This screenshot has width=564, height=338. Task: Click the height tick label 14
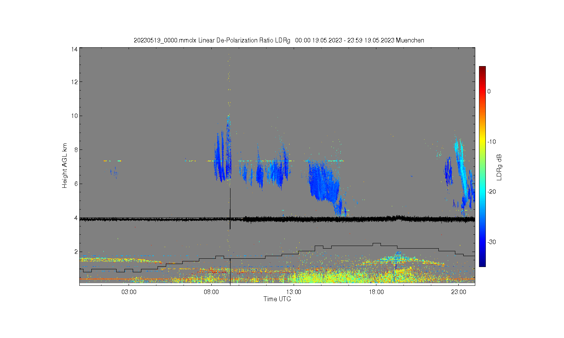74,49
